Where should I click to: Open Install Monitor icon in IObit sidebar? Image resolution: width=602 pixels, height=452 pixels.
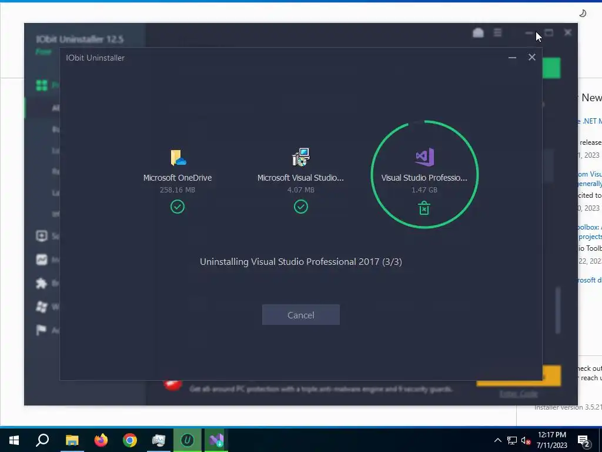tap(42, 260)
